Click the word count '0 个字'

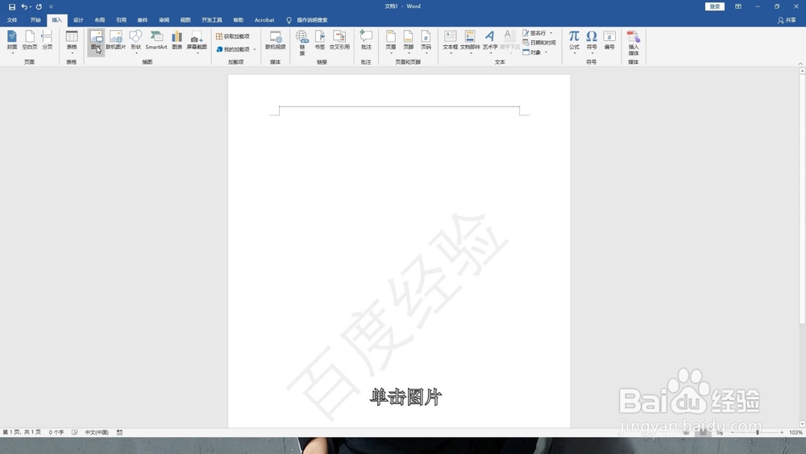56,432
